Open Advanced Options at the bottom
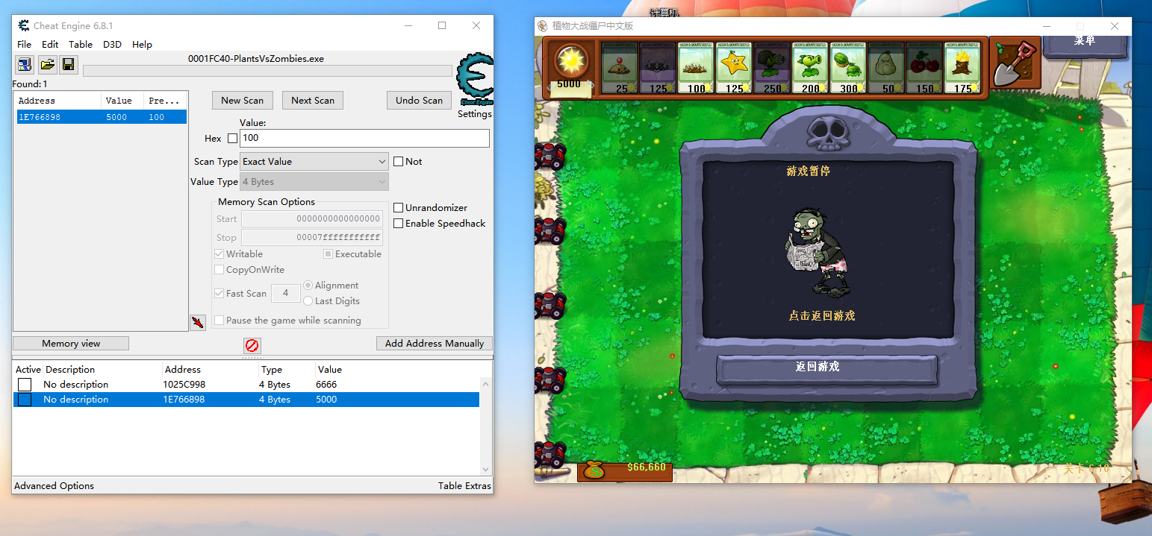 click(x=55, y=485)
